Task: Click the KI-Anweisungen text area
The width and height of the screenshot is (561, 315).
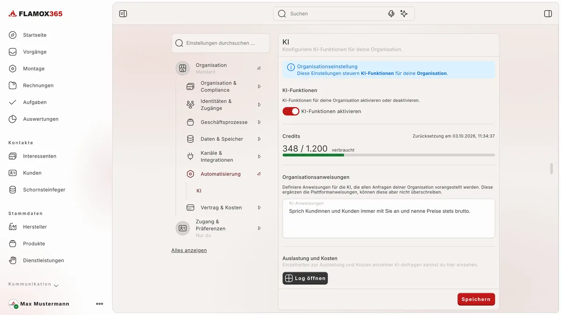Action: 388,218
